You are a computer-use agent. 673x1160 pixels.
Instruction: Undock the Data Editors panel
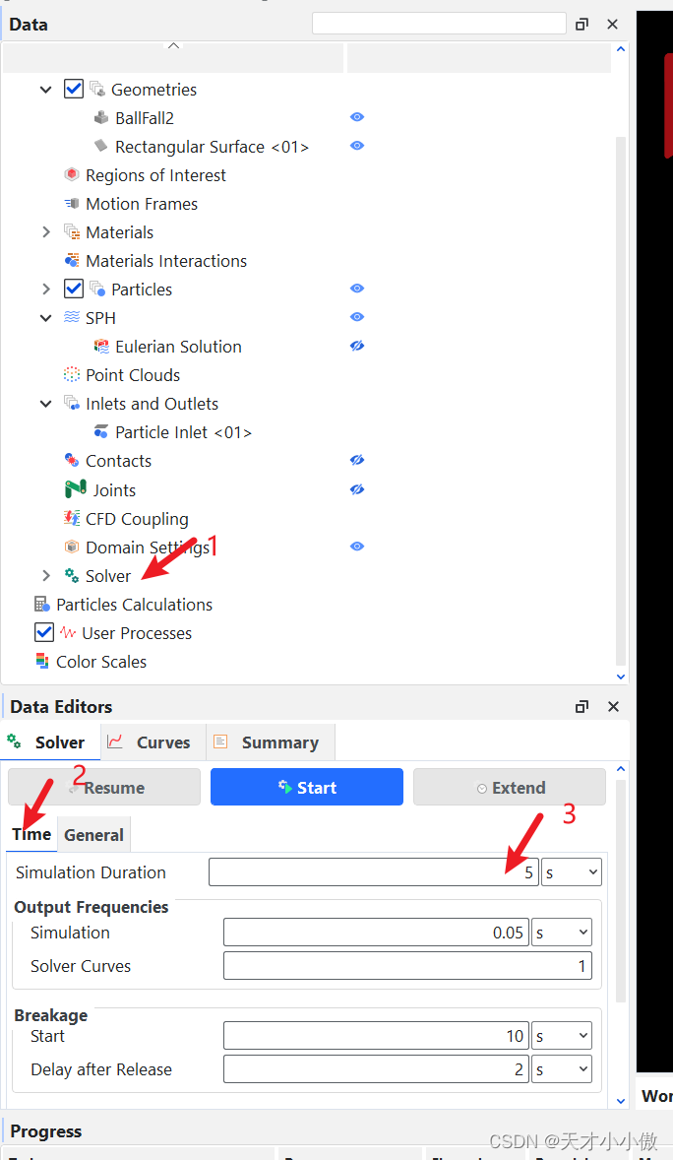[582, 706]
